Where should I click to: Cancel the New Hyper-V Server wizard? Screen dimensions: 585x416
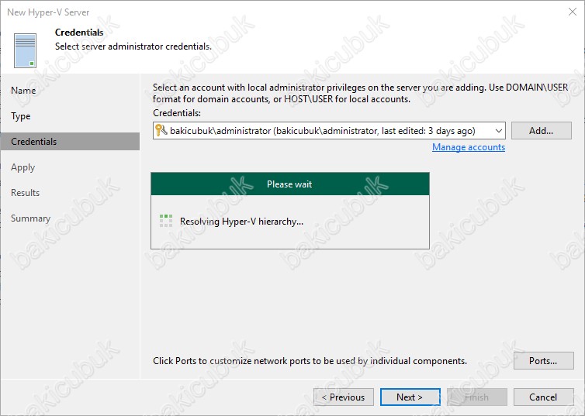click(543, 397)
